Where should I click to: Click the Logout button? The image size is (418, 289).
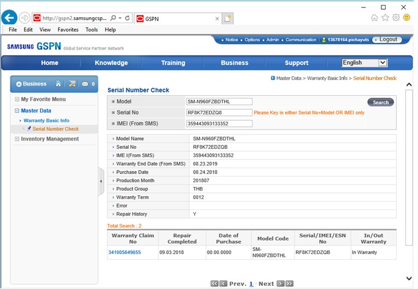[386, 40]
